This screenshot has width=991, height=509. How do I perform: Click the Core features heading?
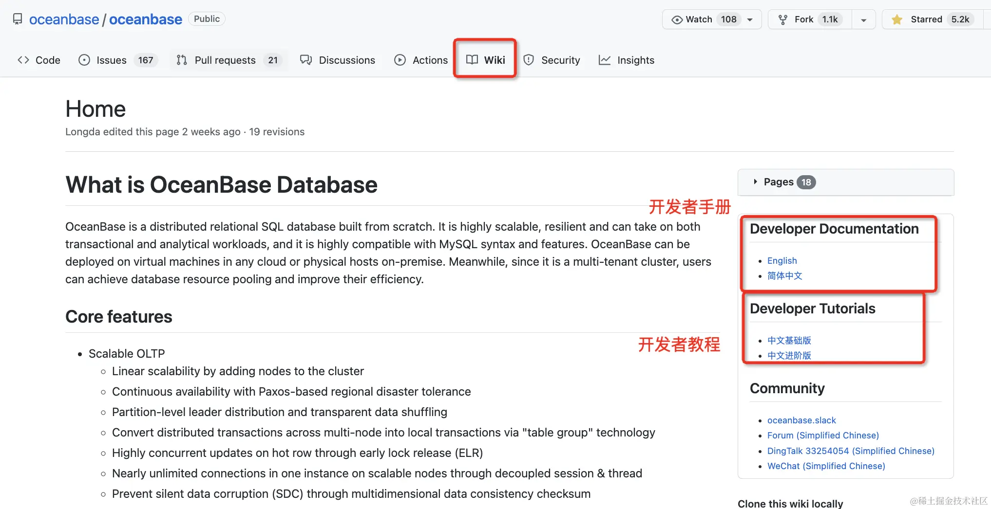tap(119, 317)
